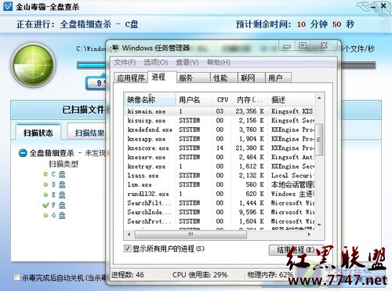Click the status icon beside G 盘
The width and height of the screenshot is (392, 291).
pyautogui.click(x=45, y=216)
